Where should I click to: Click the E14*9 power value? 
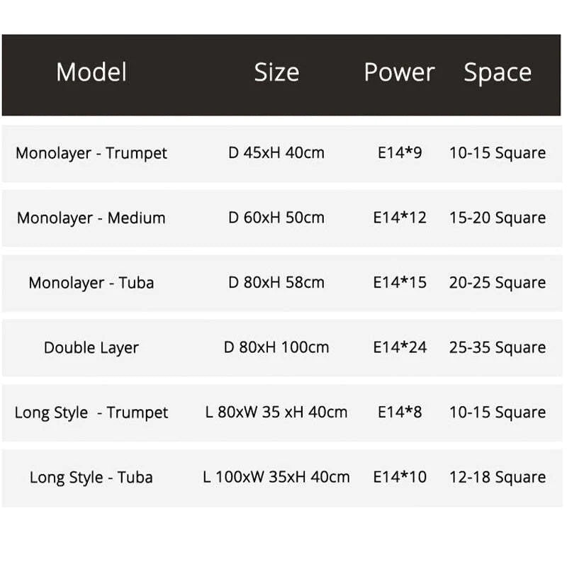tap(400, 153)
